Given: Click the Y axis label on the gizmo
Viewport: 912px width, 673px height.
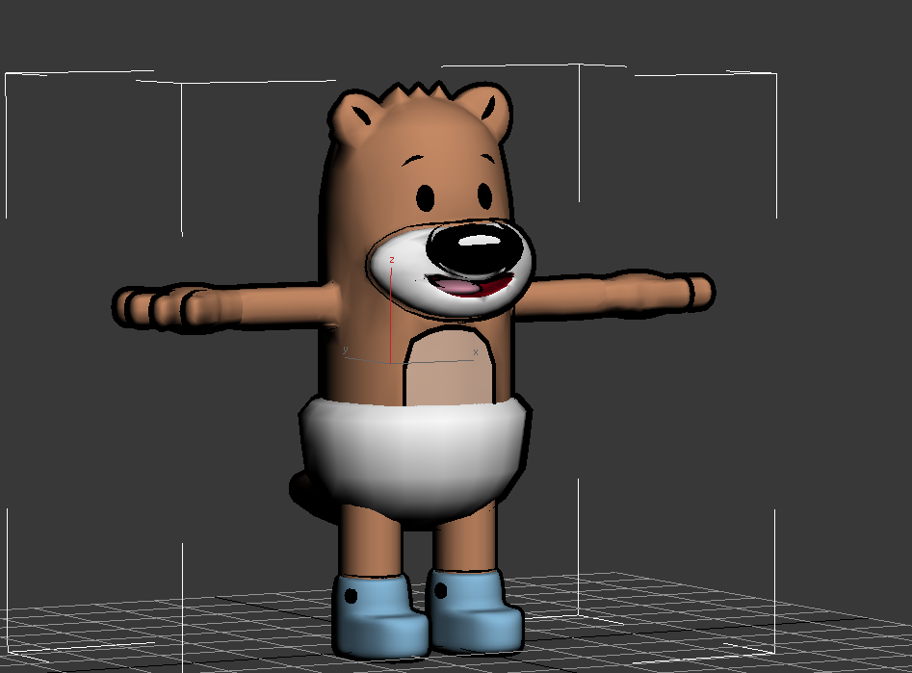Looking at the screenshot, I should (346, 349).
